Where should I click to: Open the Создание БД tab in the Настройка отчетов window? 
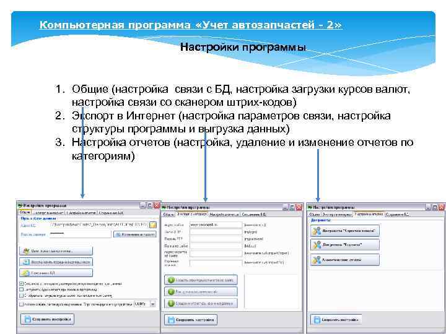coord(398,215)
